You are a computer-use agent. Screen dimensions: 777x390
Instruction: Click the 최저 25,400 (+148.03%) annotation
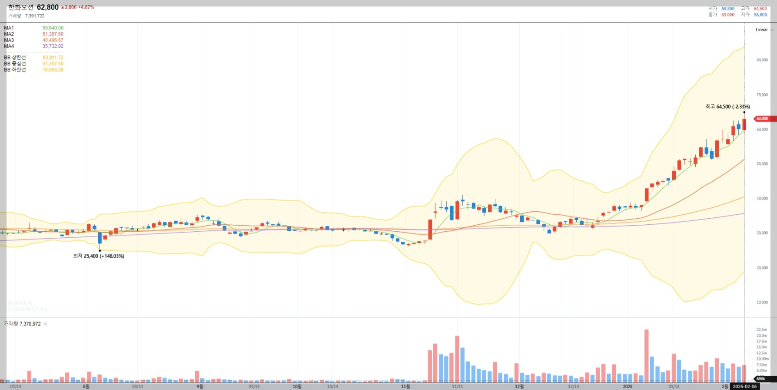(x=99, y=256)
